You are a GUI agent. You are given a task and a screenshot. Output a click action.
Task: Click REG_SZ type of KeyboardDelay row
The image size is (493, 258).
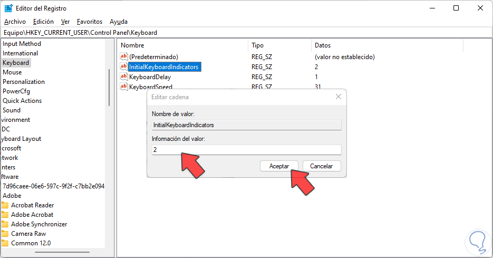[x=262, y=77]
